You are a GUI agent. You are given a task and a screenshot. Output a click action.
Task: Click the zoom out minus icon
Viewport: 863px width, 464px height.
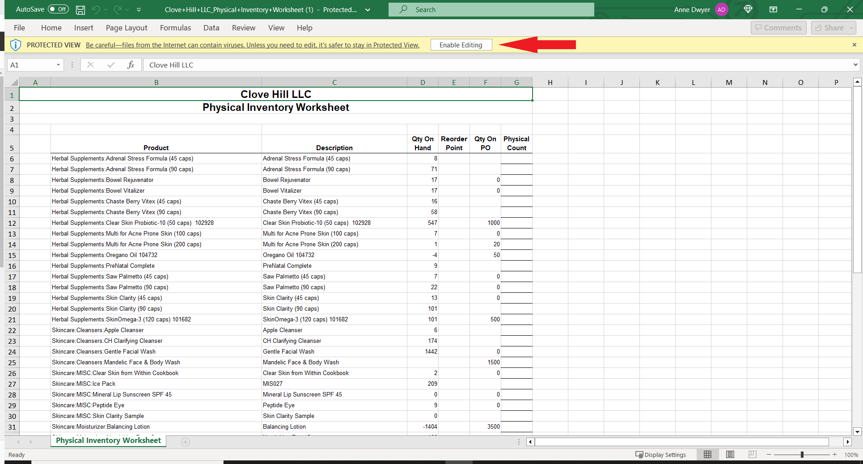pos(769,454)
